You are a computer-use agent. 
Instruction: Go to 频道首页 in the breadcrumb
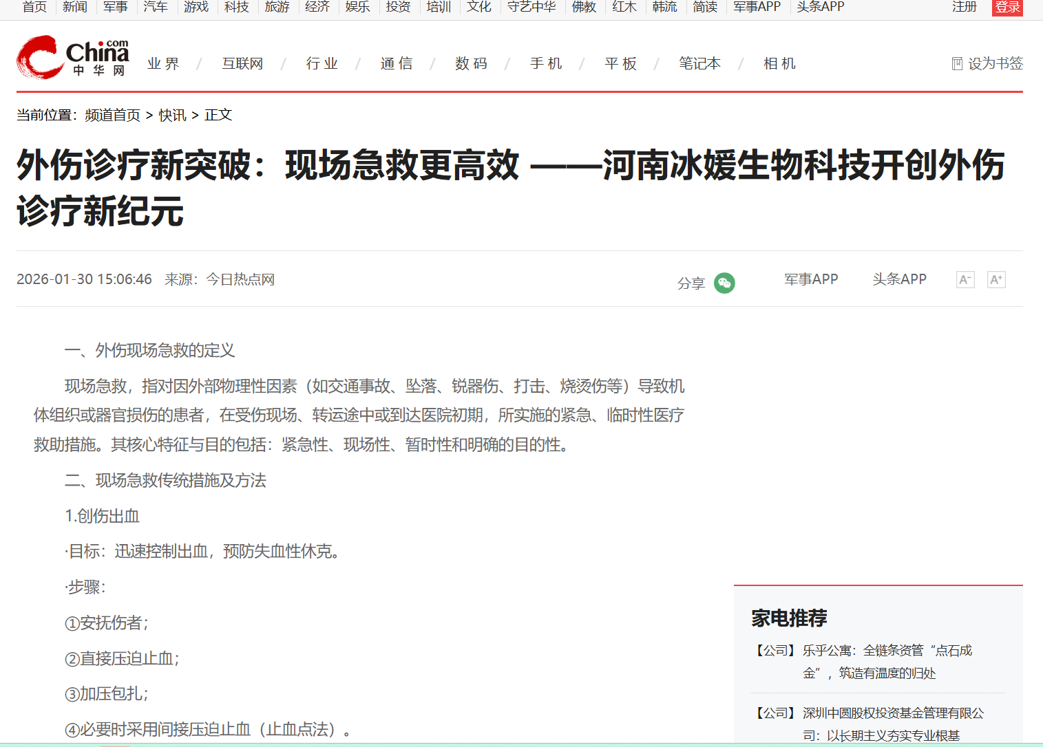[x=112, y=115]
